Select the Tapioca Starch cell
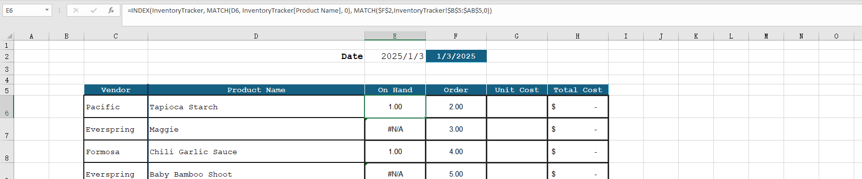The image size is (862, 179). click(256, 106)
